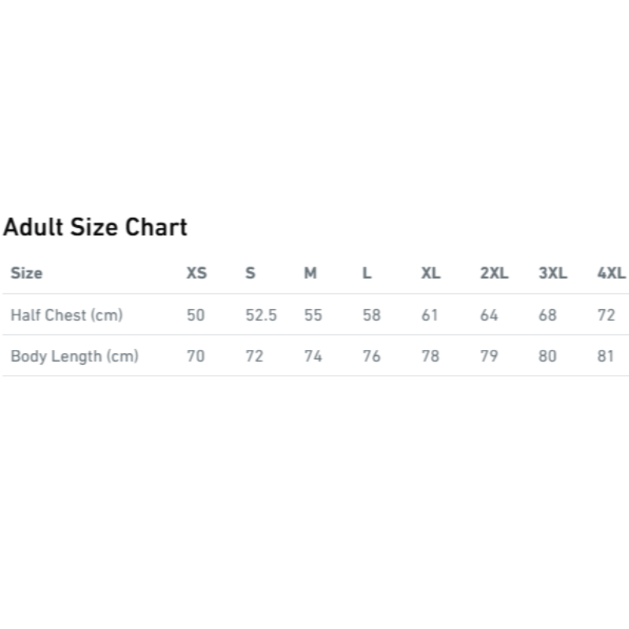The image size is (629, 629).
Task: Click half chest value 61 for XL
Action: tap(429, 315)
